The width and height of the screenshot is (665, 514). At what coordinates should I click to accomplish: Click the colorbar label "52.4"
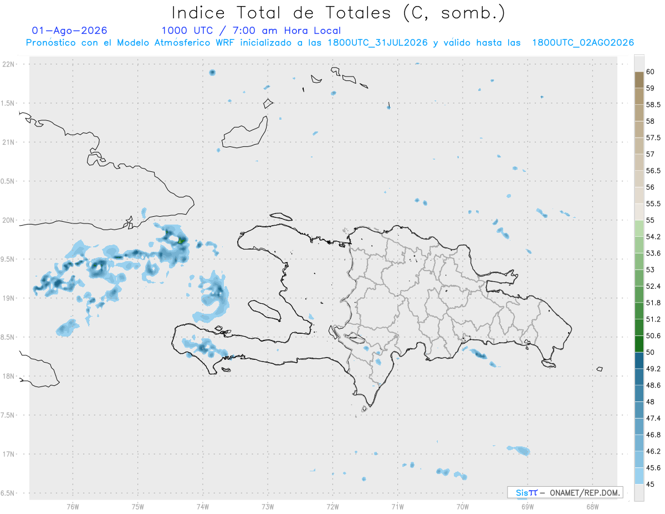click(653, 286)
